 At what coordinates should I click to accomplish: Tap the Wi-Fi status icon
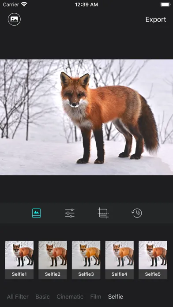(x=24, y=4)
